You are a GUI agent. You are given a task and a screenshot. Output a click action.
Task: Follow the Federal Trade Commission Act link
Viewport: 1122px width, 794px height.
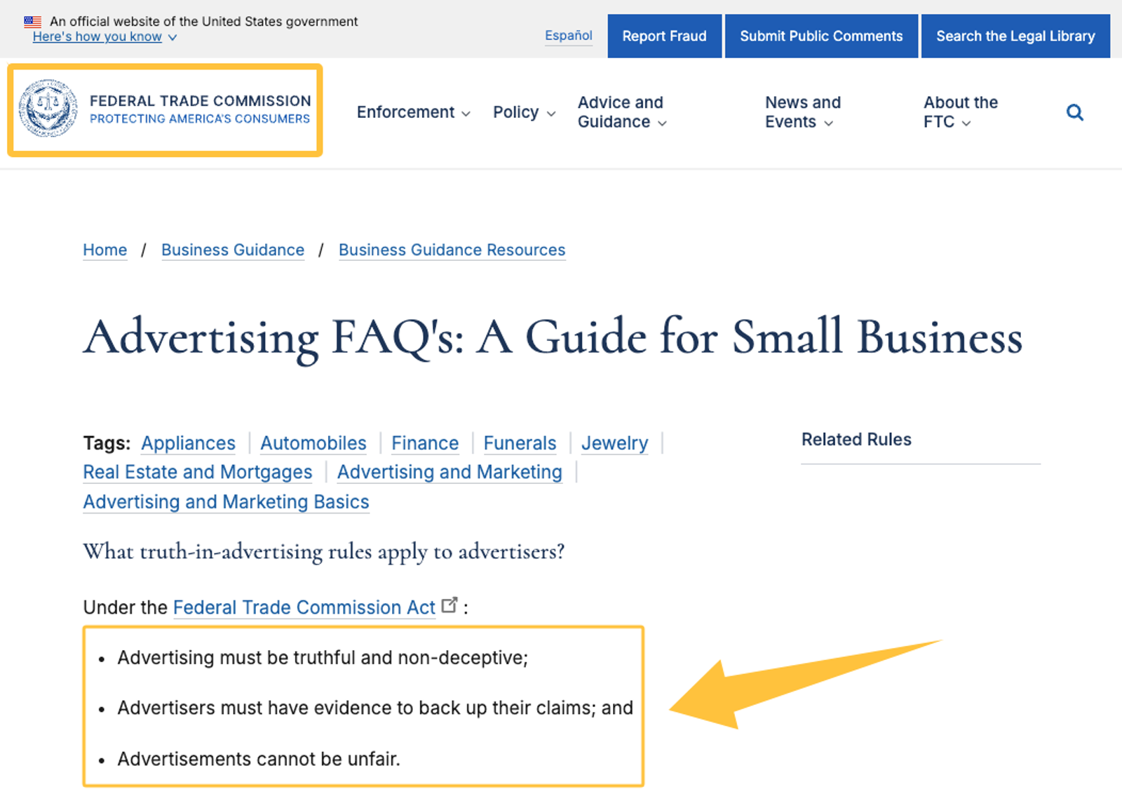pos(304,607)
